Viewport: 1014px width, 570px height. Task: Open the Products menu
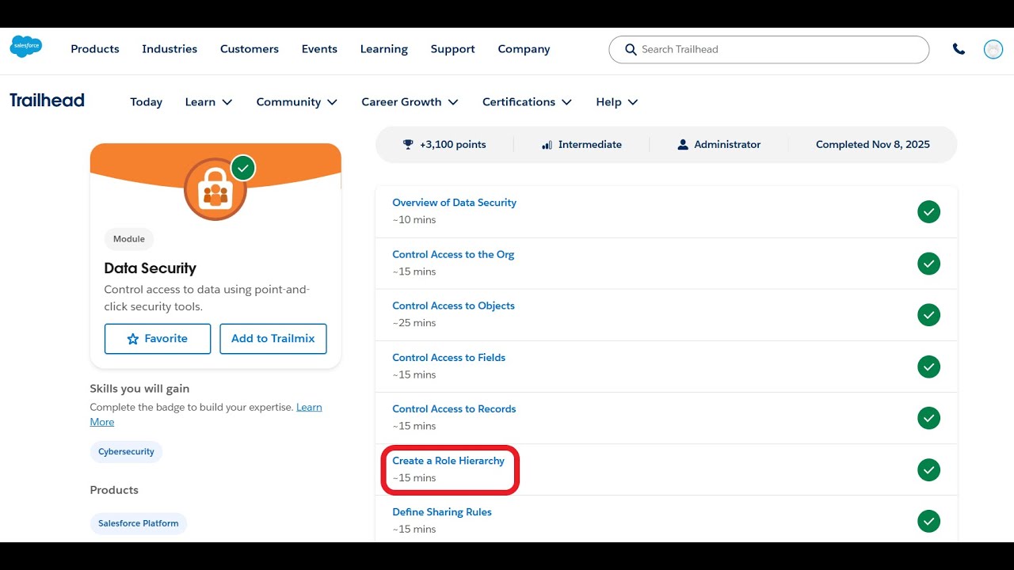click(95, 49)
